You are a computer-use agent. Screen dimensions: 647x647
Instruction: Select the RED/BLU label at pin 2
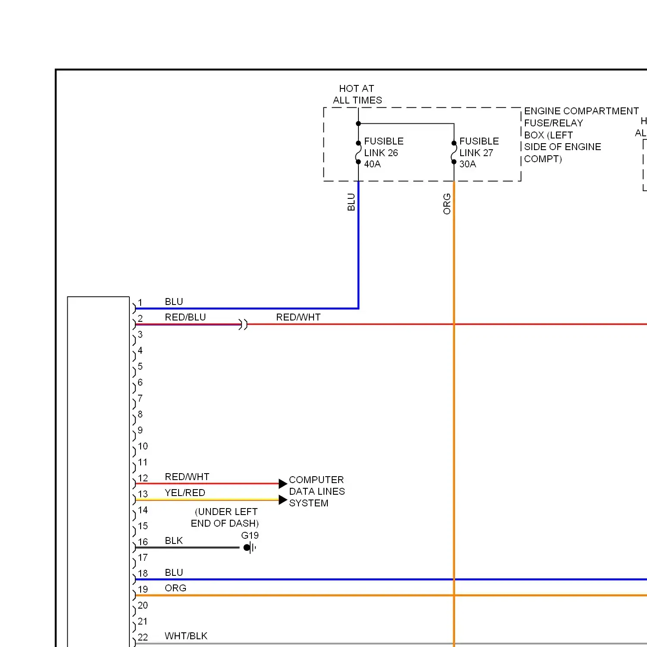(x=185, y=317)
